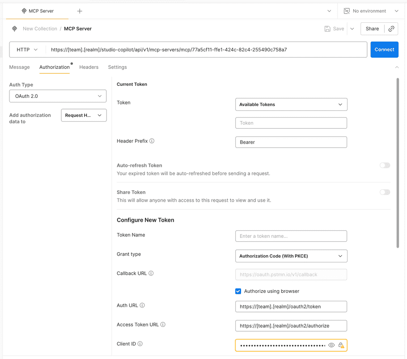
Task: Switch to the Headers tab
Action: pyautogui.click(x=89, y=67)
